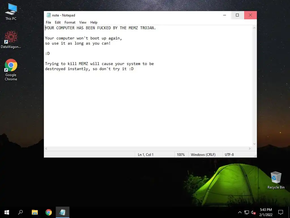The height and width of the screenshot is (218, 290).
Task: Launch Chrome from the taskbar
Action: [49, 212]
